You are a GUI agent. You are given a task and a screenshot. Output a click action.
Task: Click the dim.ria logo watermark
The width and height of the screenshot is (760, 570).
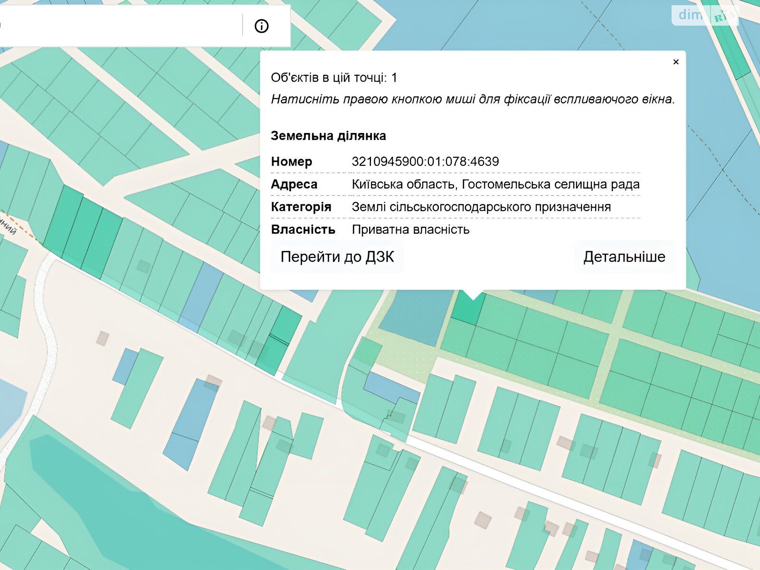tap(705, 15)
